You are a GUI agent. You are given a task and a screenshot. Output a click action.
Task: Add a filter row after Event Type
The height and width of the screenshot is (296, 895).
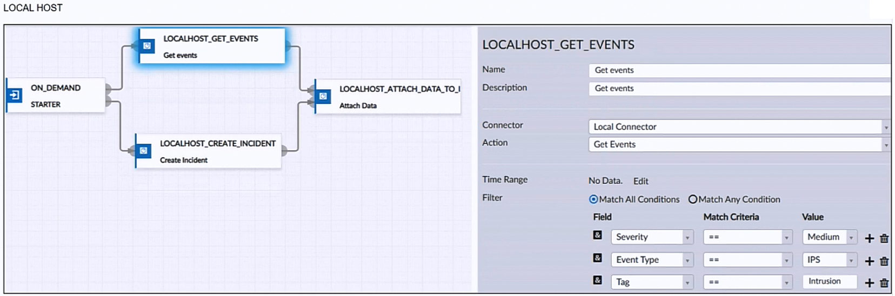coord(869,261)
